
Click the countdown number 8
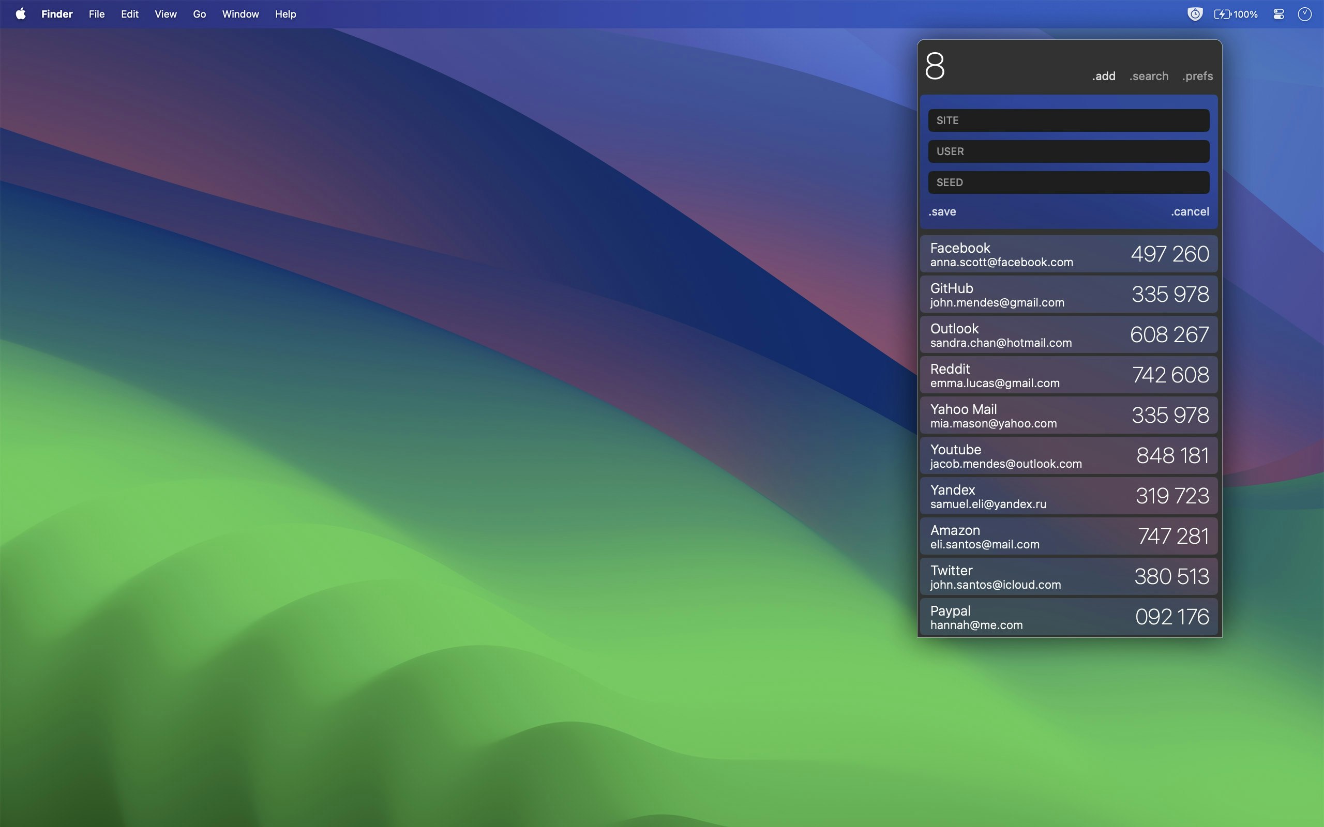[x=935, y=66]
